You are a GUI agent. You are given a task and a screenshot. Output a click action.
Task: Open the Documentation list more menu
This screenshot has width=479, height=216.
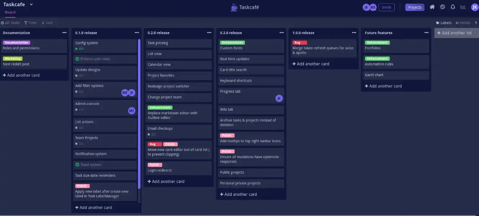pyautogui.click(x=64, y=33)
